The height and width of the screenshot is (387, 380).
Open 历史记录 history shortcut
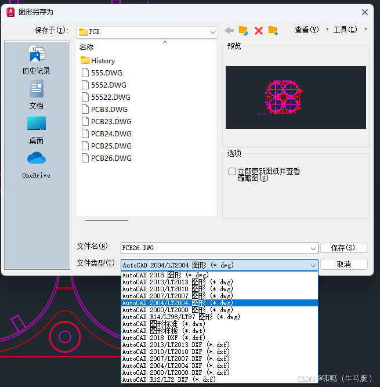click(37, 60)
